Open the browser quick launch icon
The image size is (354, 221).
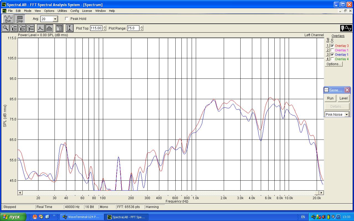coord(47,217)
